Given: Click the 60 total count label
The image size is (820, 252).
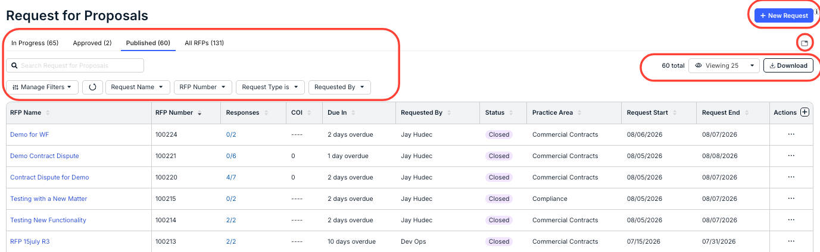Looking at the screenshot, I should click(x=673, y=65).
